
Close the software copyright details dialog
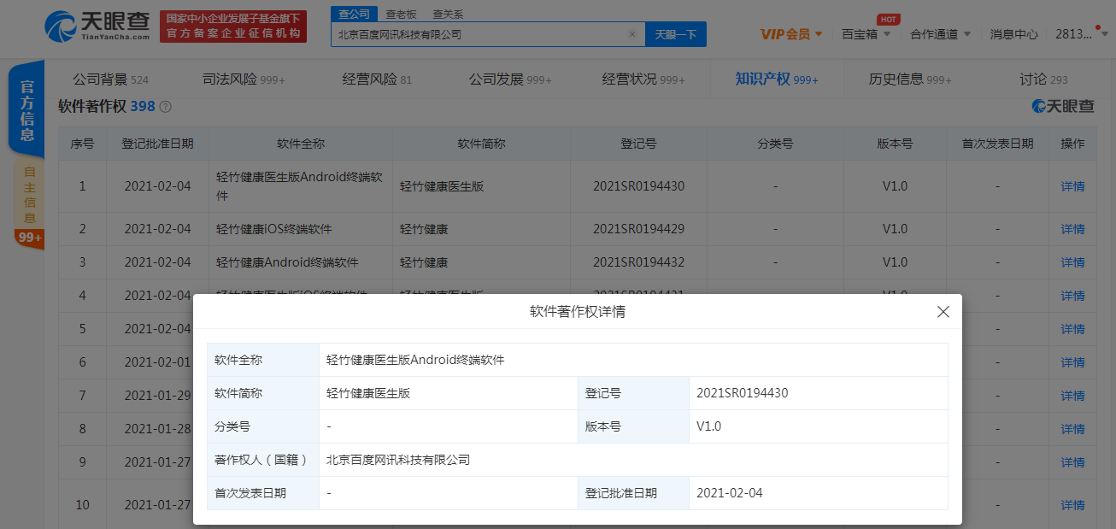coord(943,312)
